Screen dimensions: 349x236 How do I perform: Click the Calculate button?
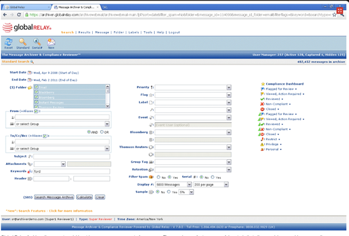(x=85, y=197)
